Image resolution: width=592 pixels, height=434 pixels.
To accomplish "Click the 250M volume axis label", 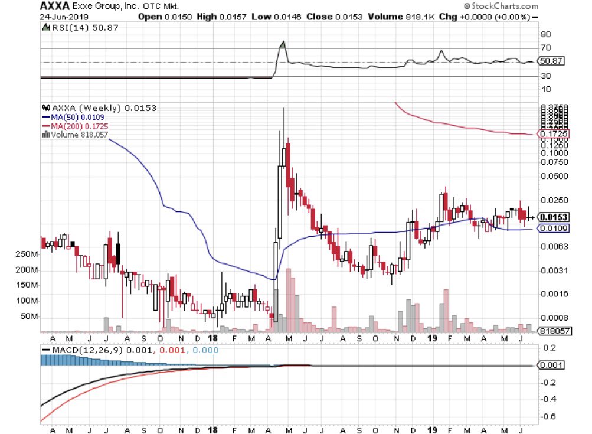I will pyautogui.click(x=27, y=254).
